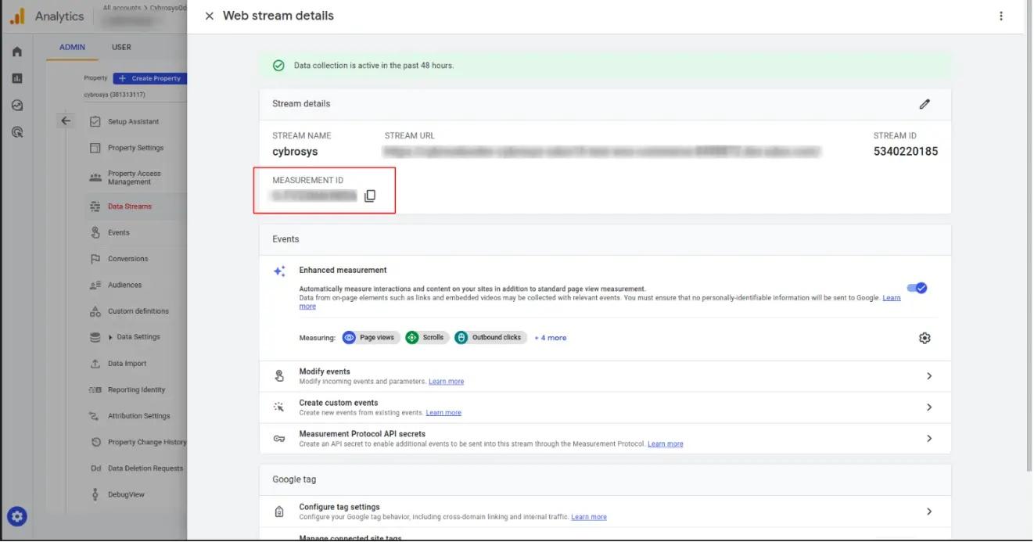Open the Advertising icon in left navigation
Viewport: 1034px width, 542px height.
coord(16,131)
